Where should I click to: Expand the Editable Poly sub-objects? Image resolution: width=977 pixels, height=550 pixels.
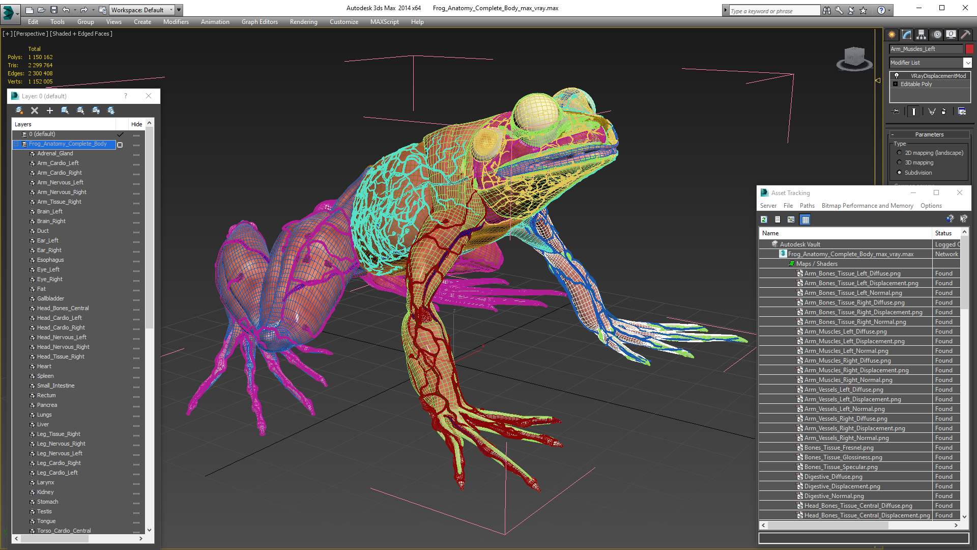pos(896,84)
